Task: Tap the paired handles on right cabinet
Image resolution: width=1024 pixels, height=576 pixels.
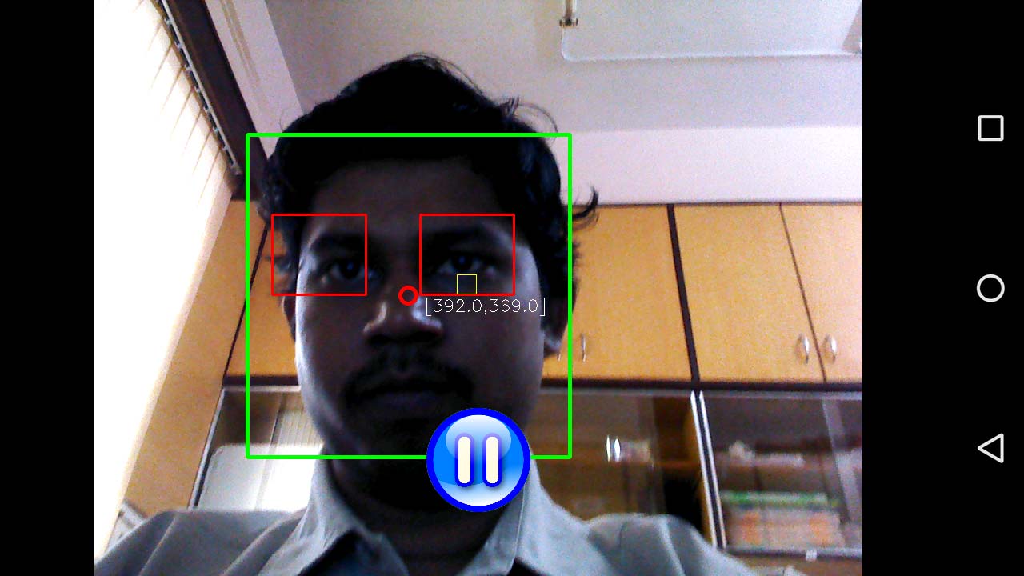Action: (816, 346)
